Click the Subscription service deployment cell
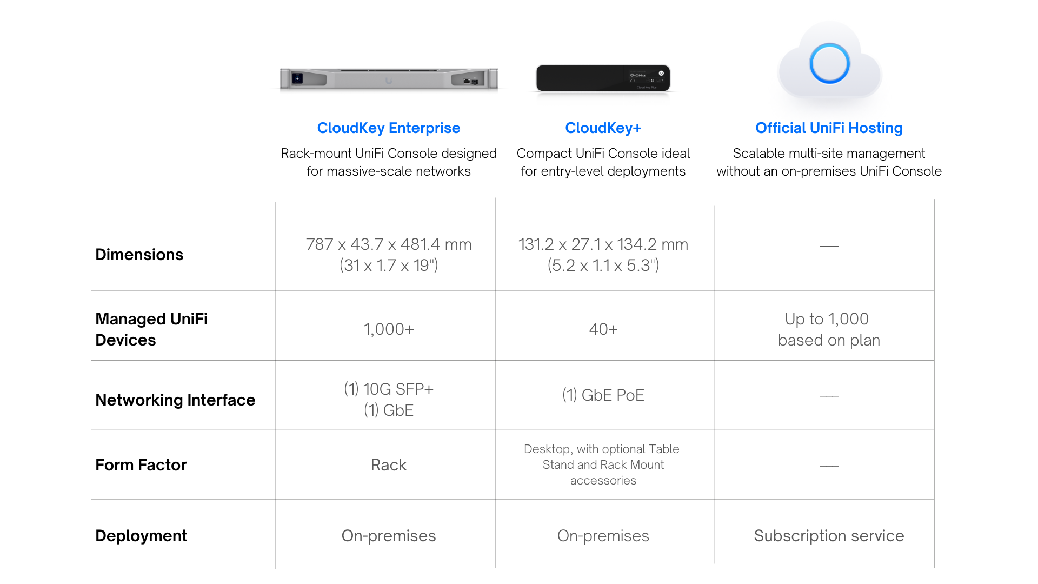This screenshot has width=1038, height=584. (x=829, y=536)
